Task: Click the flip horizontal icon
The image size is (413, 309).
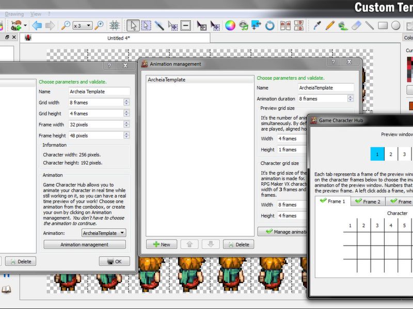Action: point(285,26)
